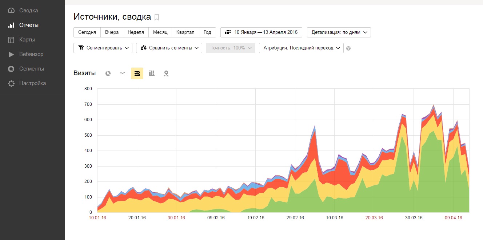
Task: Click the 29.02.16 date axis label
Action: point(295,218)
